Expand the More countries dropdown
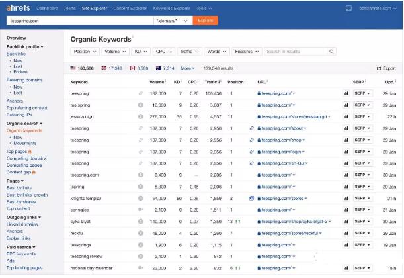The width and height of the screenshot is (404, 278). click(188, 68)
